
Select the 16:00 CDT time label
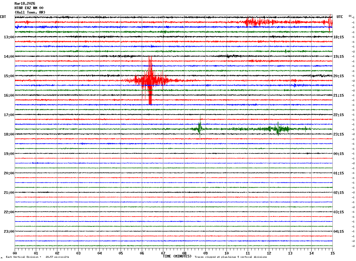click(9, 95)
